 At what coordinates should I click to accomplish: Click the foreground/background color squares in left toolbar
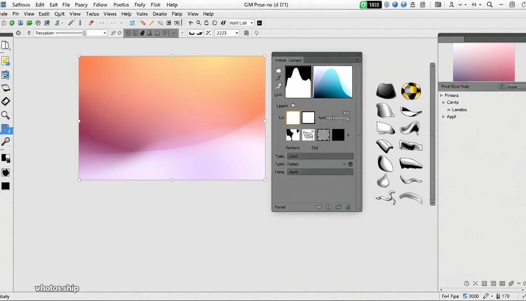coord(5,158)
